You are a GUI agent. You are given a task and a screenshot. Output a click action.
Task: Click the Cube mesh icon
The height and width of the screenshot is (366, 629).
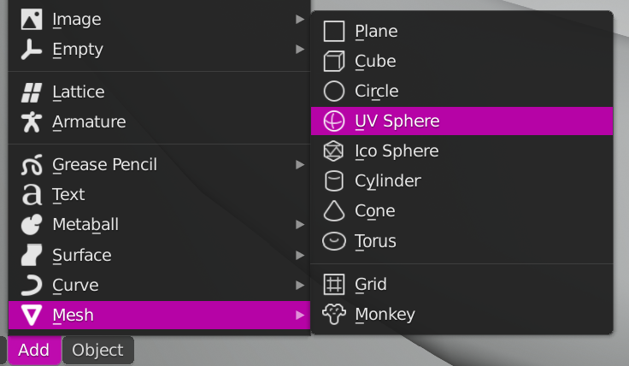point(333,62)
